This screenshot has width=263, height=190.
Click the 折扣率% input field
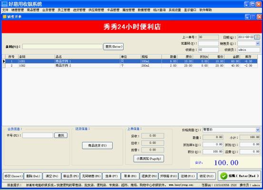213,144
